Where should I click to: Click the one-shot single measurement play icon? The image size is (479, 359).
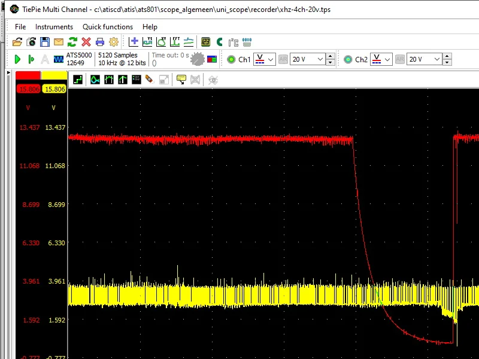[x=31, y=59]
